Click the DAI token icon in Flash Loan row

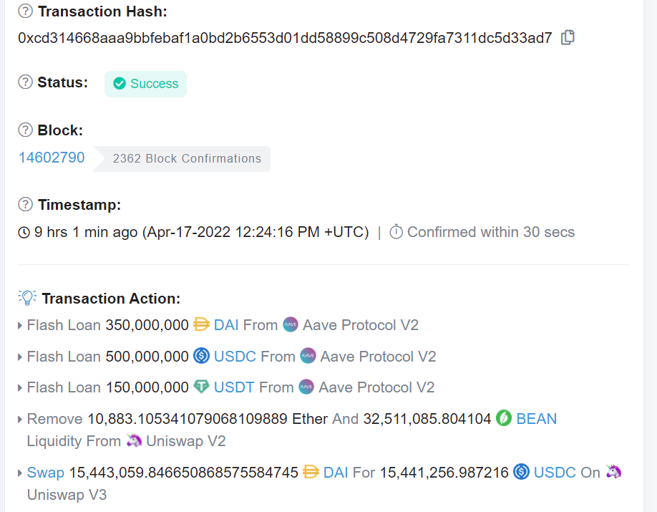click(x=201, y=325)
